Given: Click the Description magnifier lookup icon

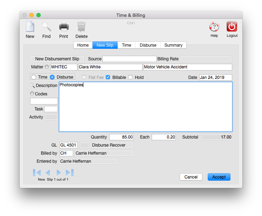Looking at the screenshot, I should [33, 86].
